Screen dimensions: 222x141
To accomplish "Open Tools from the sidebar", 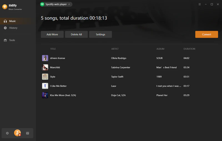I will (x=12, y=40).
